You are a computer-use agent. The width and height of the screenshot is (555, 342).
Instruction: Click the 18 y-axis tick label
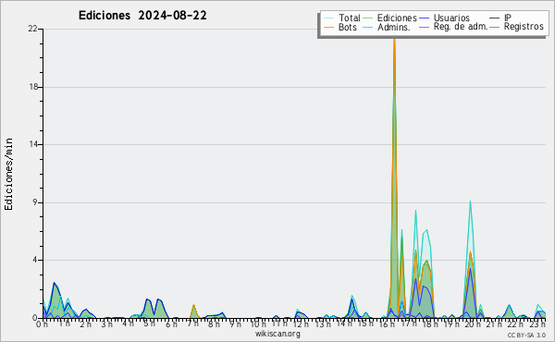coord(33,87)
